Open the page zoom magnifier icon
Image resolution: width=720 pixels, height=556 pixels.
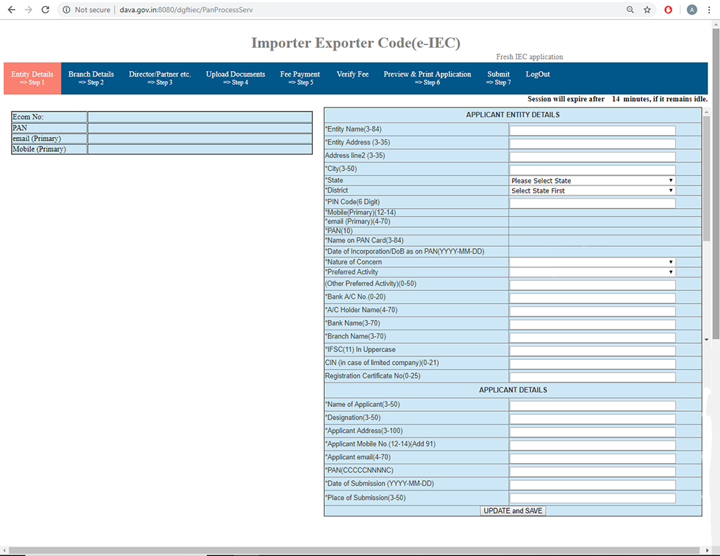coord(631,10)
